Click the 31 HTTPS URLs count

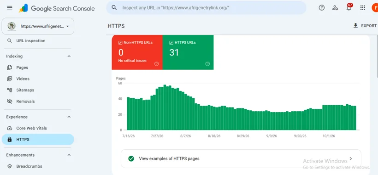tap(174, 52)
